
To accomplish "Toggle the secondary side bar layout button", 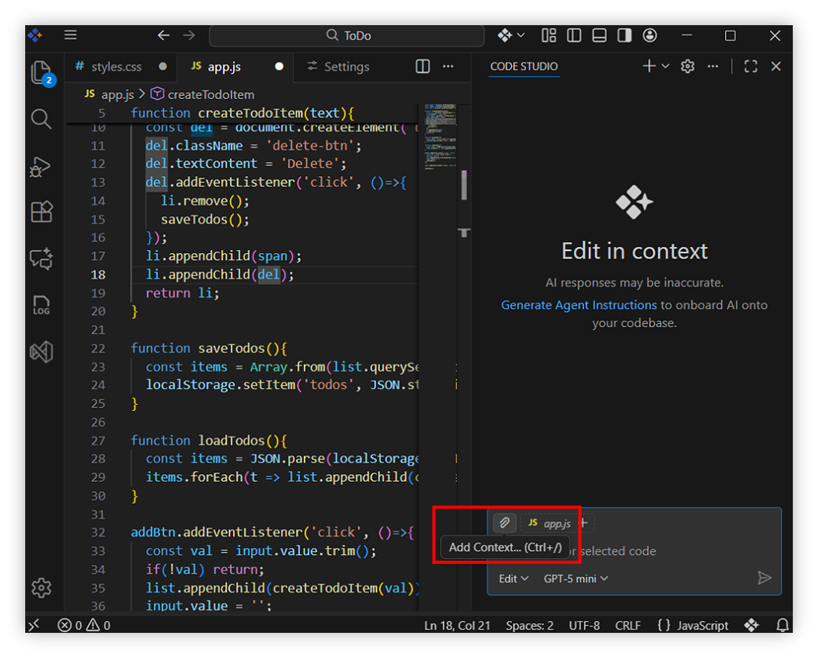I will coord(624,35).
